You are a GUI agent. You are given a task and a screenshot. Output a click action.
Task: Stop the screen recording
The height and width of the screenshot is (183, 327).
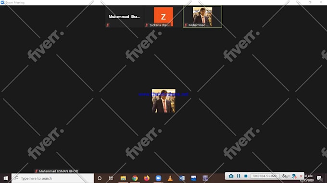point(246,176)
